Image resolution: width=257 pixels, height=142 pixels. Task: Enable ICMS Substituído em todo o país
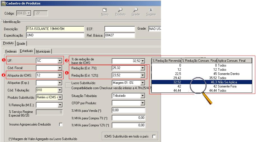tap(154, 136)
